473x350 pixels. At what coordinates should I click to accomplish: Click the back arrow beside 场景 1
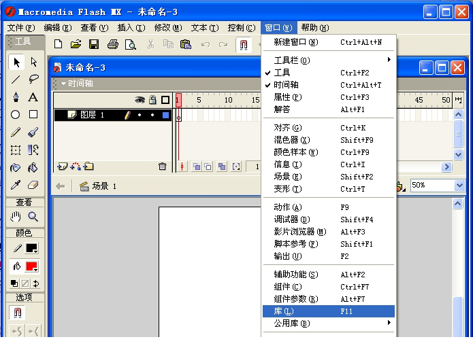coord(61,186)
